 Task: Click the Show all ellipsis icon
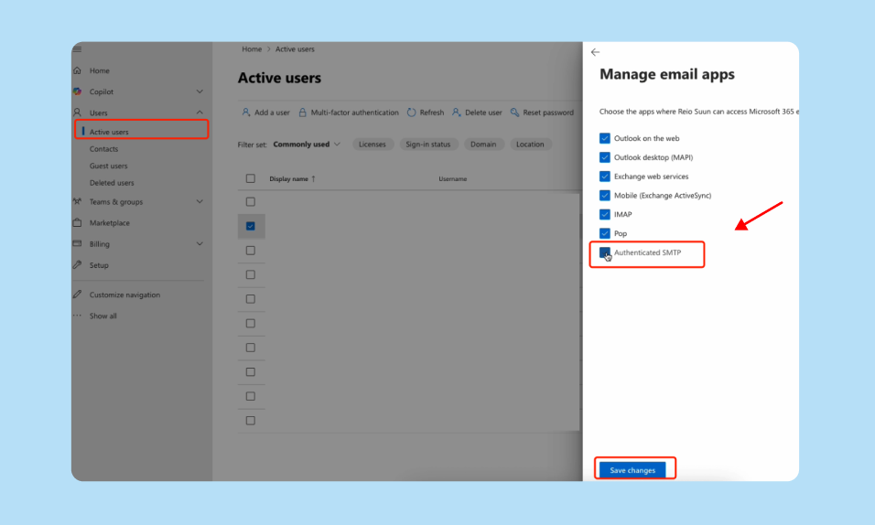(x=78, y=316)
